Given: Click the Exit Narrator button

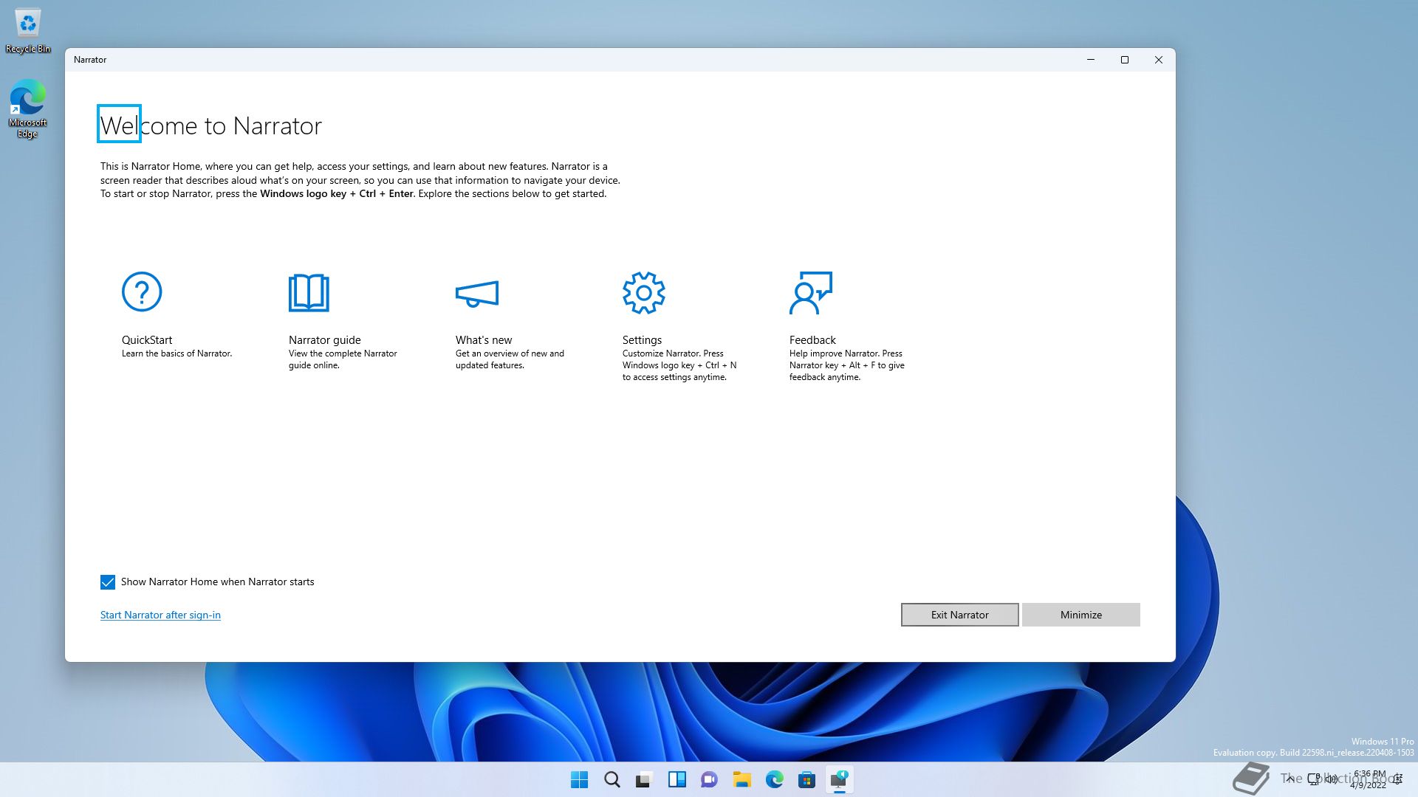Looking at the screenshot, I should [959, 615].
